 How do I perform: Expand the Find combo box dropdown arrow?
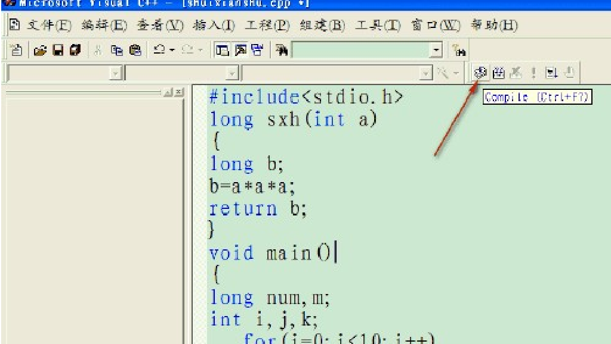click(436, 50)
